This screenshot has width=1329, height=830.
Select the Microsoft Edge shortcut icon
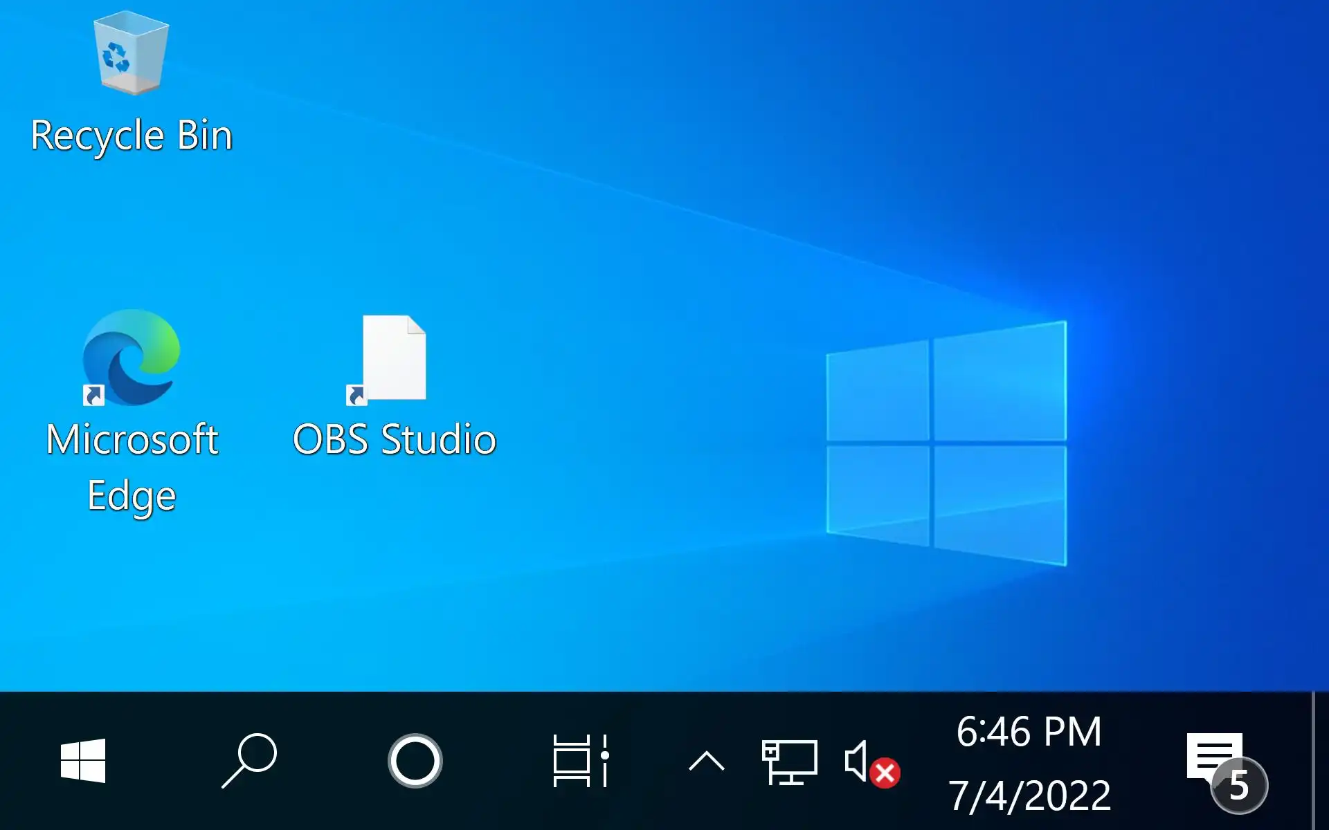coord(131,357)
